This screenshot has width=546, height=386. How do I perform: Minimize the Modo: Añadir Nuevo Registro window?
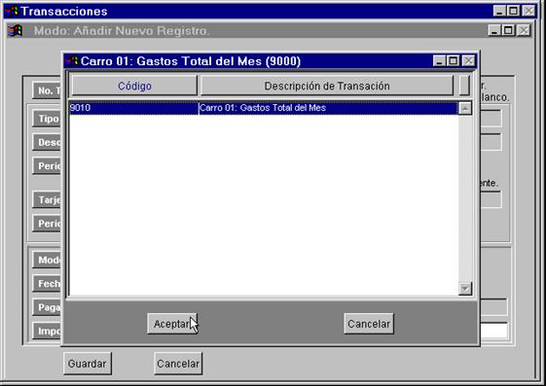(x=494, y=30)
